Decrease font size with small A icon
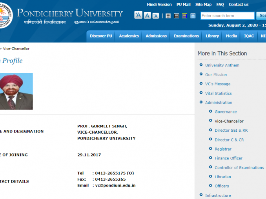266x199 pixels. (156, 16)
